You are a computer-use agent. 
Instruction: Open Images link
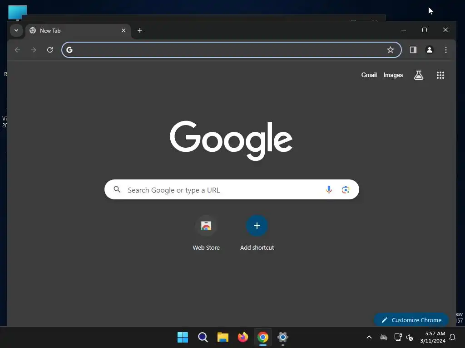pyautogui.click(x=393, y=75)
